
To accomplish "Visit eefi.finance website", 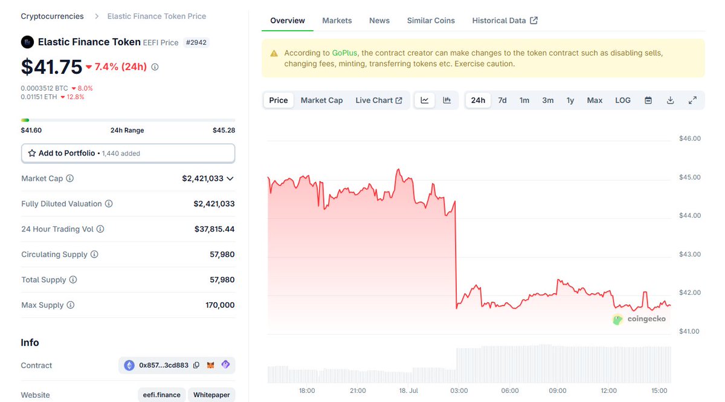I will (162, 395).
